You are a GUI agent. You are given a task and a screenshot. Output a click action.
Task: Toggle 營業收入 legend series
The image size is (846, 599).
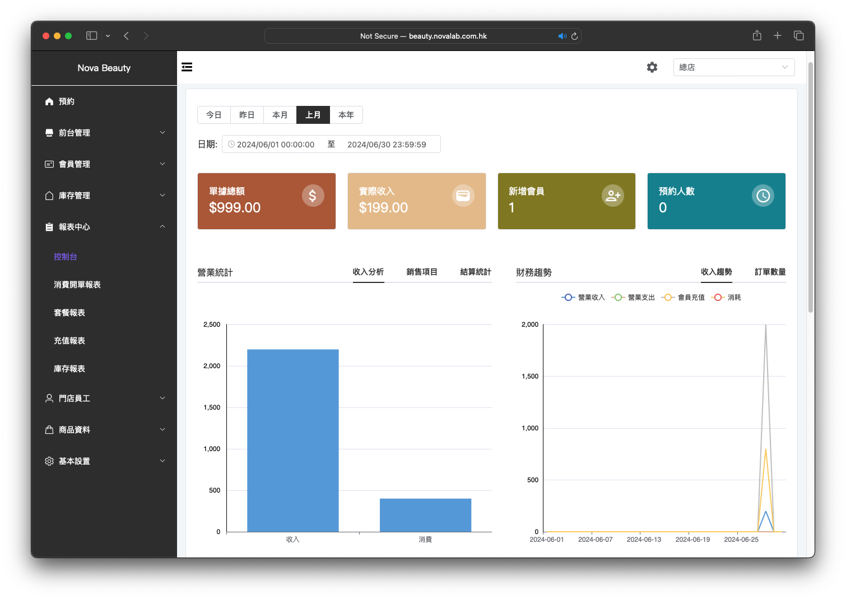pos(583,298)
